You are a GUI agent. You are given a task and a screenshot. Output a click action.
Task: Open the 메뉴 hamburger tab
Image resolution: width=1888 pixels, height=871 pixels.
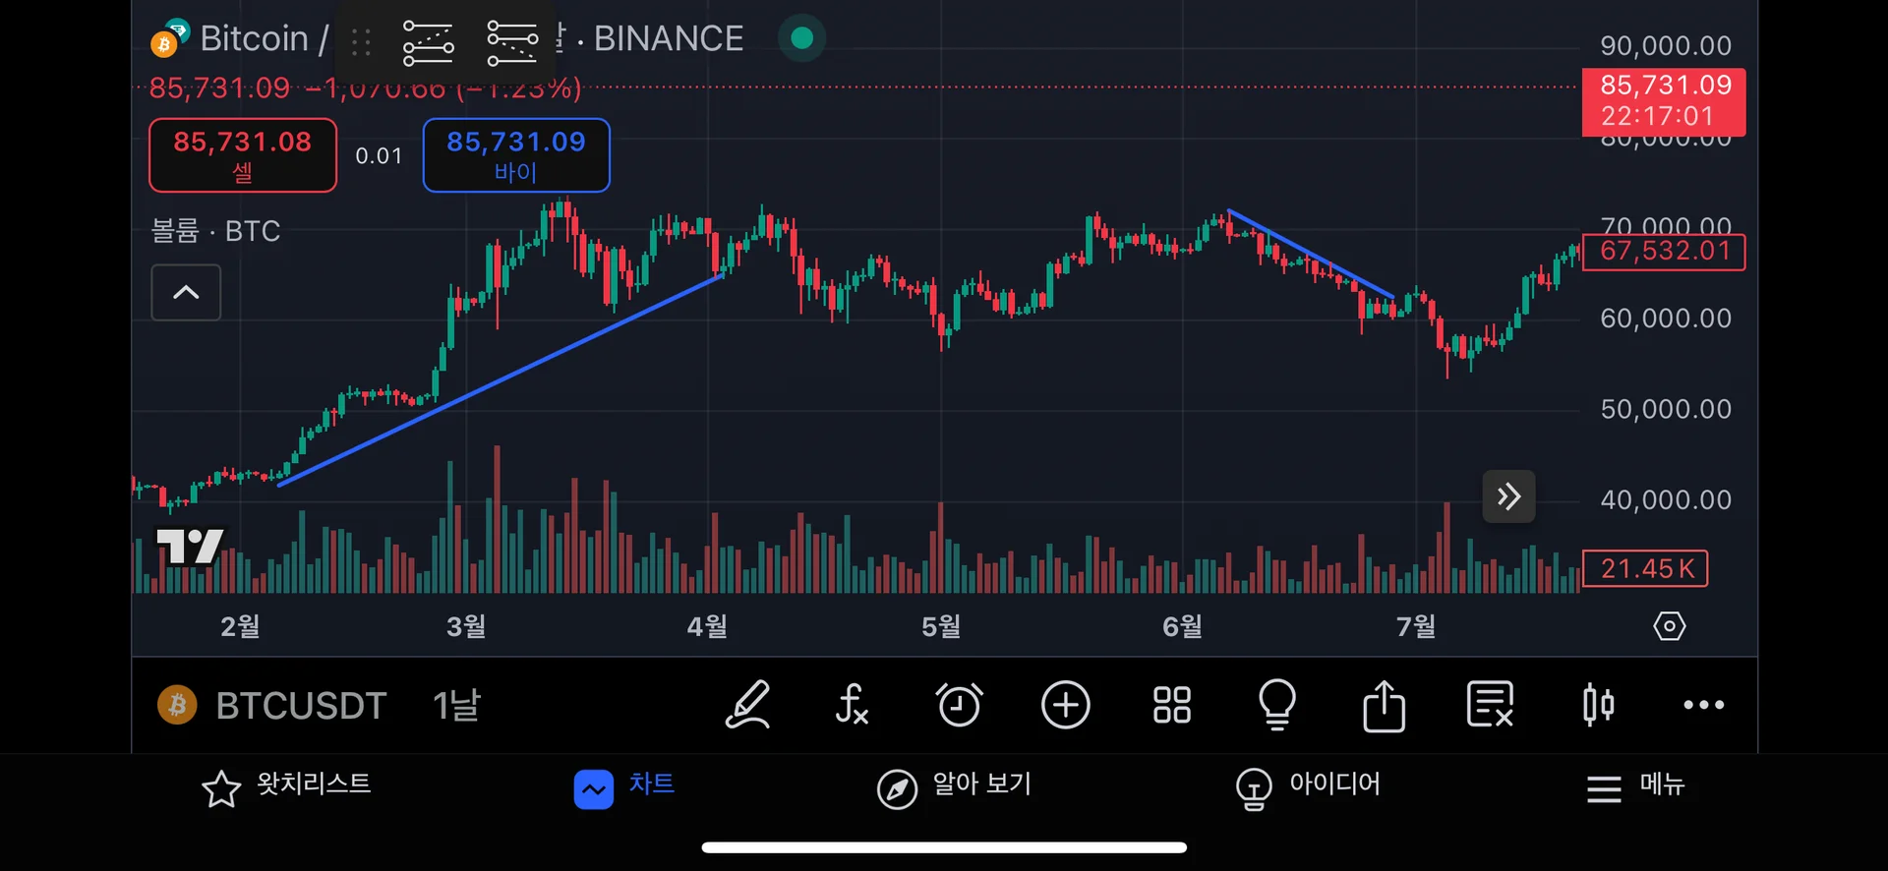click(1635, 786)
